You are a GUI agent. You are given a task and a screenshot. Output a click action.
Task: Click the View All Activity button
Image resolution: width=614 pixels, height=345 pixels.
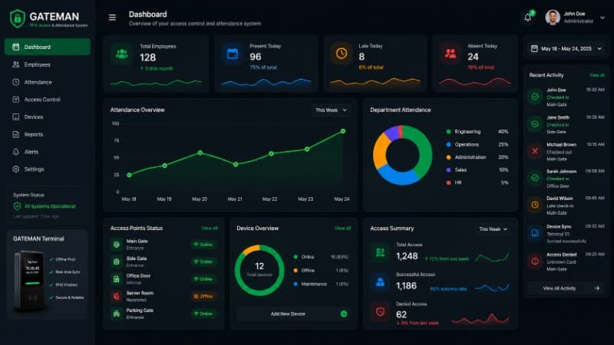pos(566,288)
